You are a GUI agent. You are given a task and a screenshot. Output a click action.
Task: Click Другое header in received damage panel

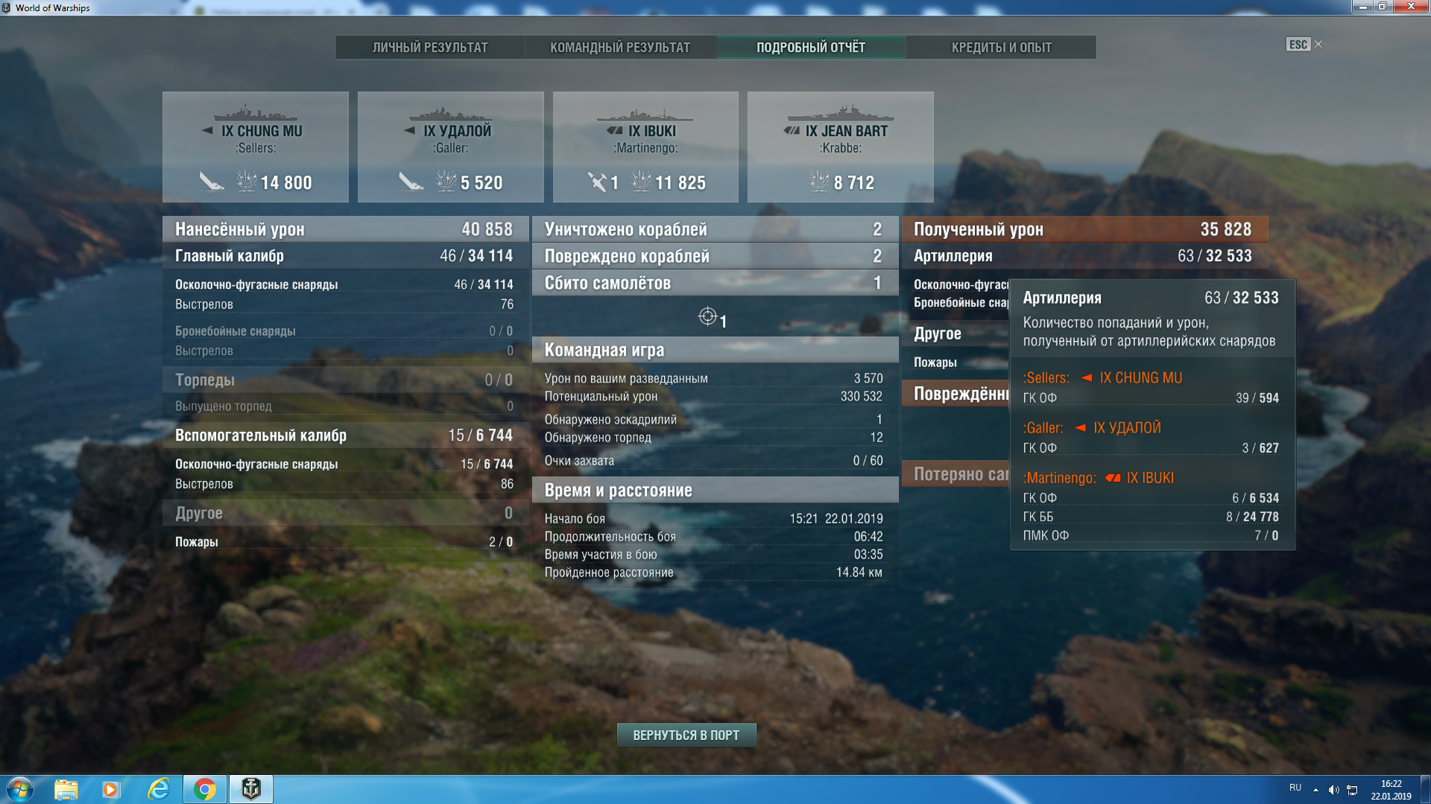pyautogui.click(x=955, y=334)
